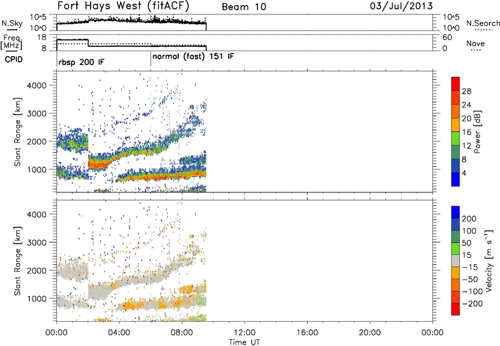The height and width of the screenshot is (346, 500).
Task: Click the '08:00' time tick label
Action: [182, 333]
